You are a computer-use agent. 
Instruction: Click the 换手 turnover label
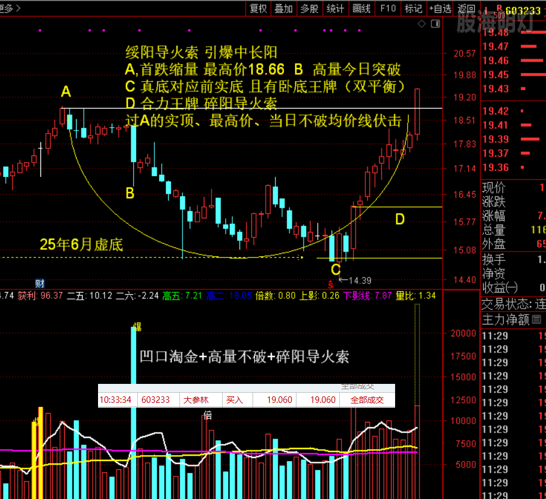coord(493,259)
